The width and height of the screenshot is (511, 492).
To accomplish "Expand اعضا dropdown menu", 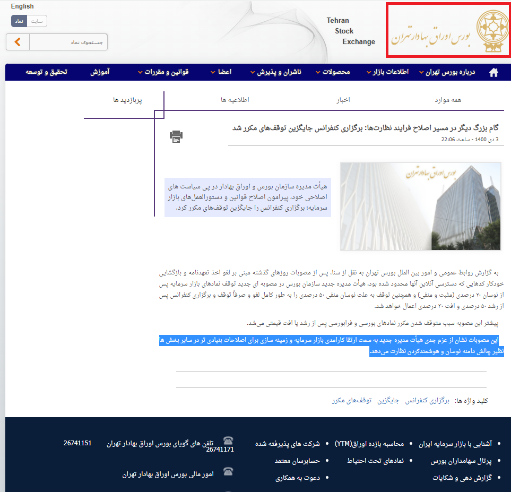I will tap(221, 72).
